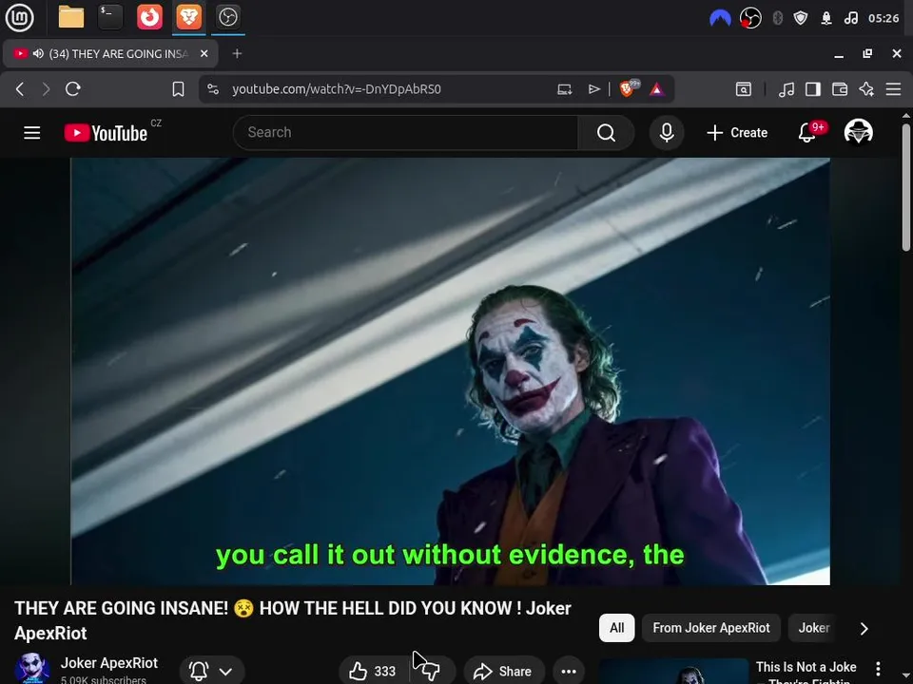The width and height of the screenshot is (913, 684).
Task: Go back to the previous page
Action: click(20, 89)
